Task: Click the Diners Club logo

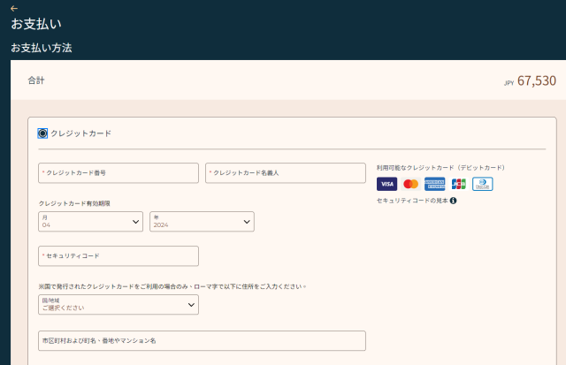Action: click(482, 184)
